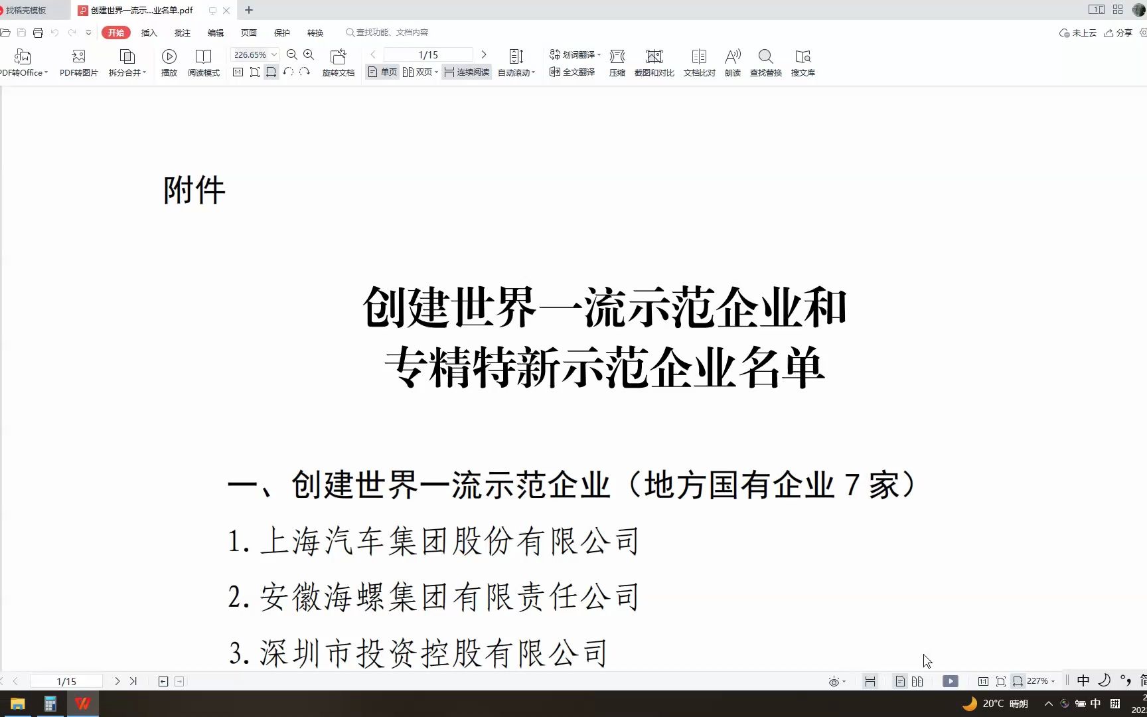Click the zoom out magnifier icon

(292, 54)
